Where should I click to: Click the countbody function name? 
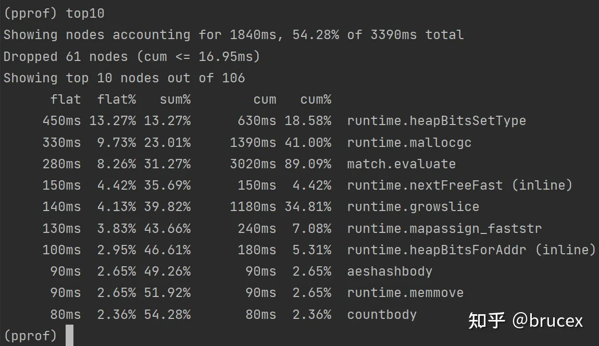382,315
